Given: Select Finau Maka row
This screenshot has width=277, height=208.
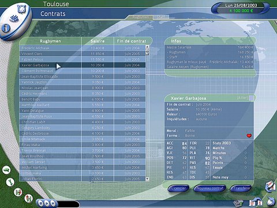Looking at the screenshot, I should (x=83, y=144).
